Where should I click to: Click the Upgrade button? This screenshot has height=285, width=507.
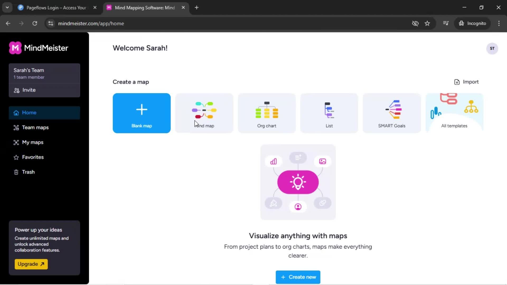click(31, 264)
